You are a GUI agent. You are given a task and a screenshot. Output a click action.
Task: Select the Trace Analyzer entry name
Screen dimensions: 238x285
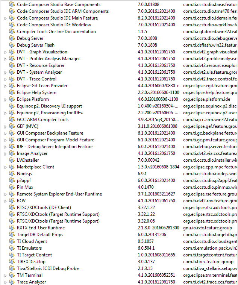(x=32, y=282)
